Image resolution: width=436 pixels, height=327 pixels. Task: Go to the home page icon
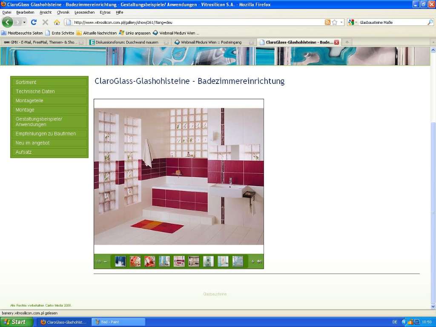pos(57,22)
